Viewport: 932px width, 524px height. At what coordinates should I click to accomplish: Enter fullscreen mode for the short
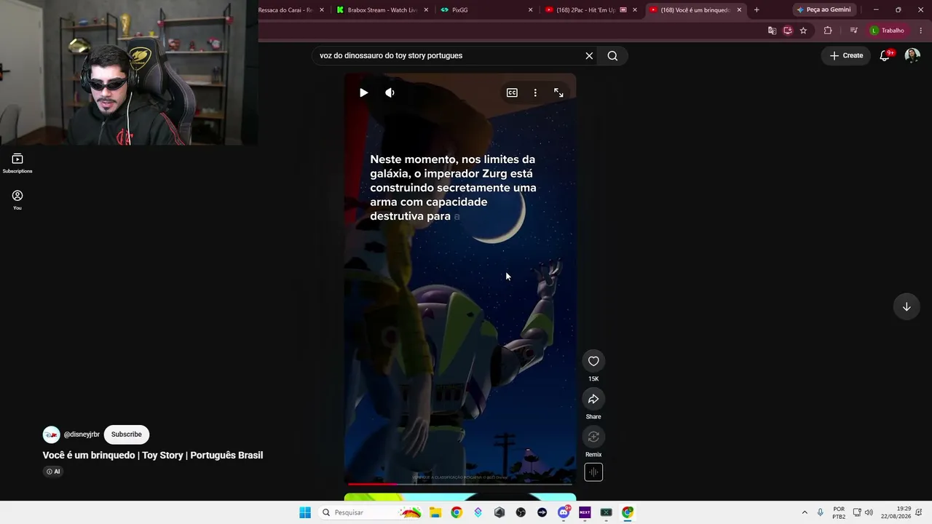(558, 92)
